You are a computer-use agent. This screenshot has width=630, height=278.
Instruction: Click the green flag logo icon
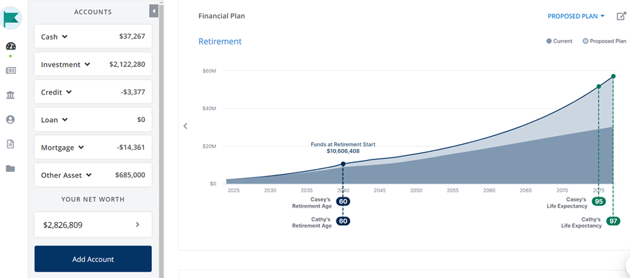(11, 19)
